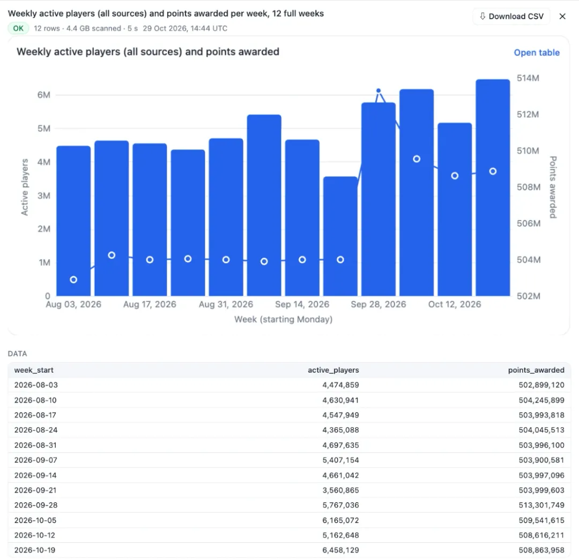Click the active_players column header

pos(333,370)
